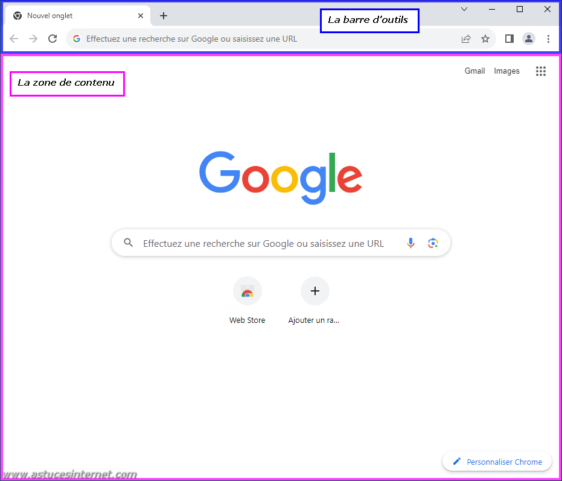Toggle the side panel icon
562x481 pixels.
(509, 39)
